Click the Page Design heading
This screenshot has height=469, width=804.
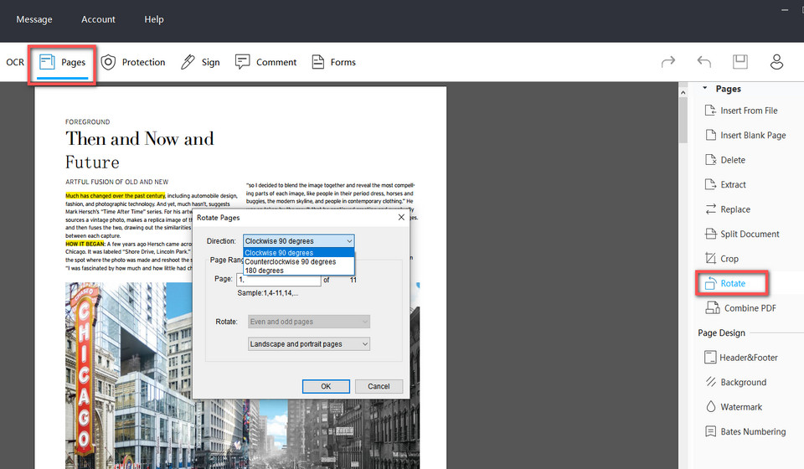pyautogui.click(x=721, y=332)
